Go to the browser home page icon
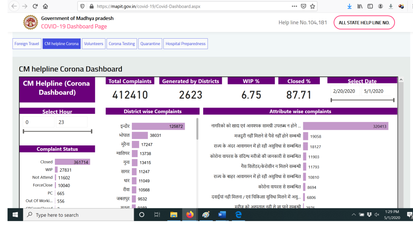Viewport: 413px width, 232px height. click(45, 6)
